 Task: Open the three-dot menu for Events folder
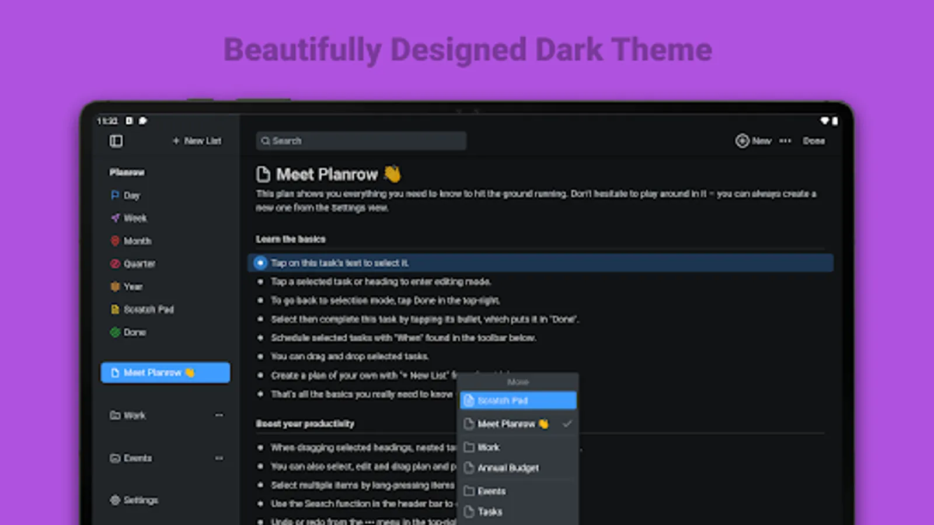click(219, 458)
